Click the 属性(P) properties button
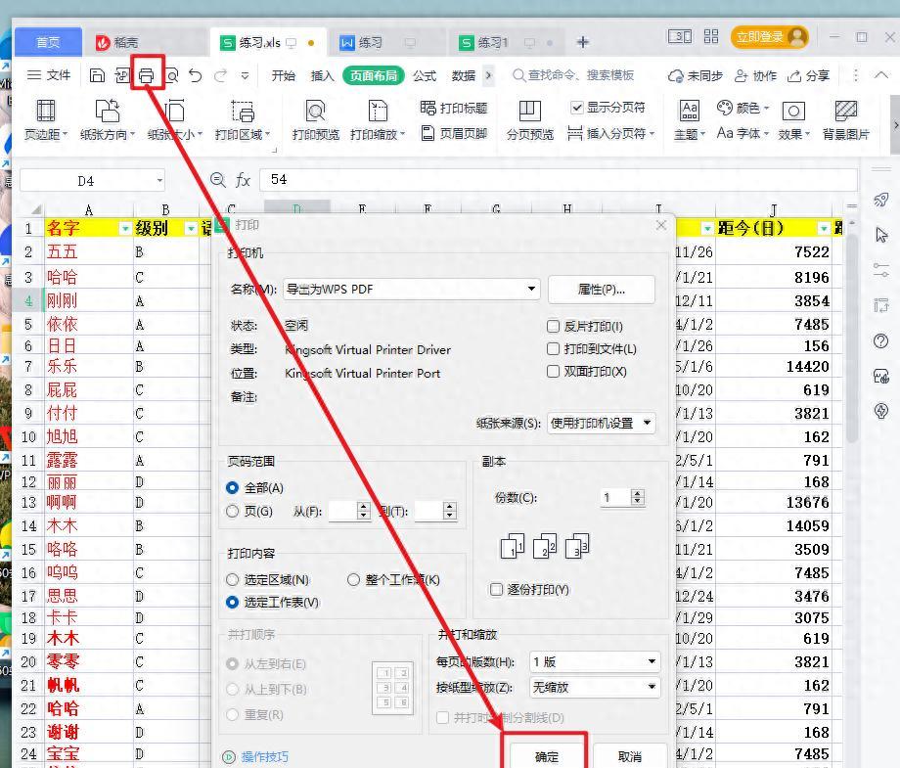Screen dimensions: 900x768 pos(601,290)
